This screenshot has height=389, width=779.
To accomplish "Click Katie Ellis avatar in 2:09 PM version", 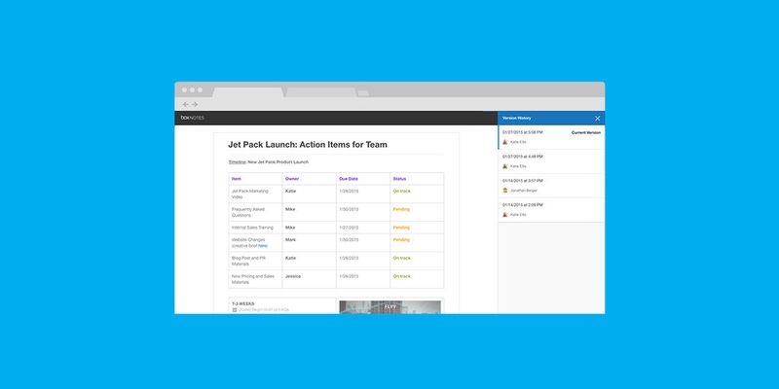I will pyautogui.click(x=505, y=215).
